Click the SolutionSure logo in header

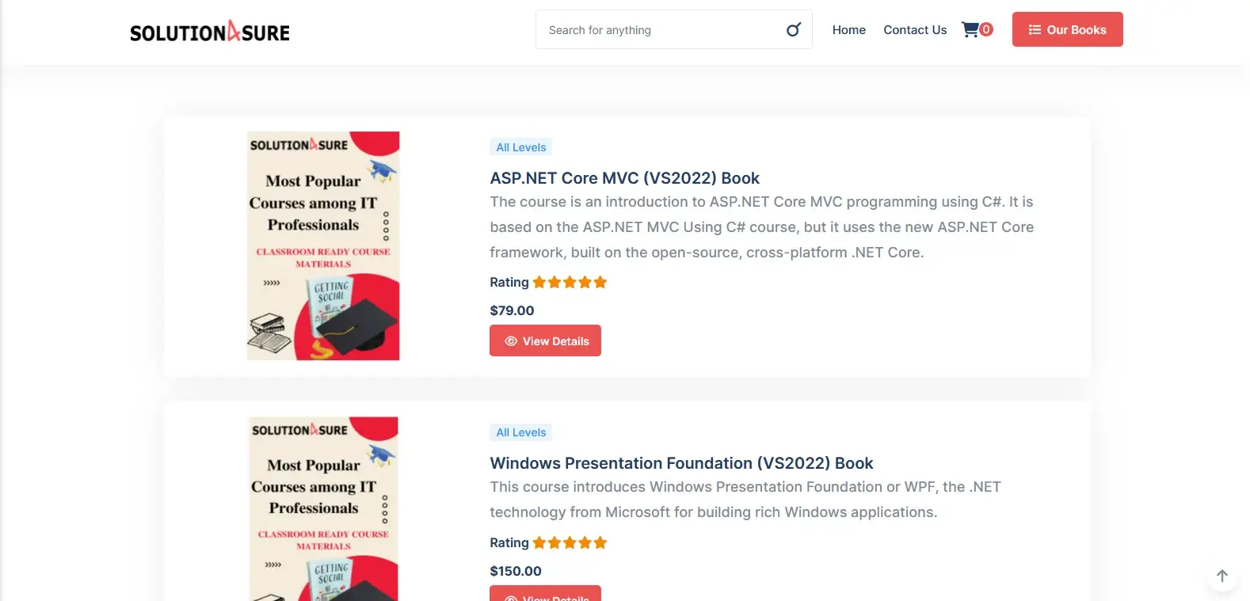(210, 32)
